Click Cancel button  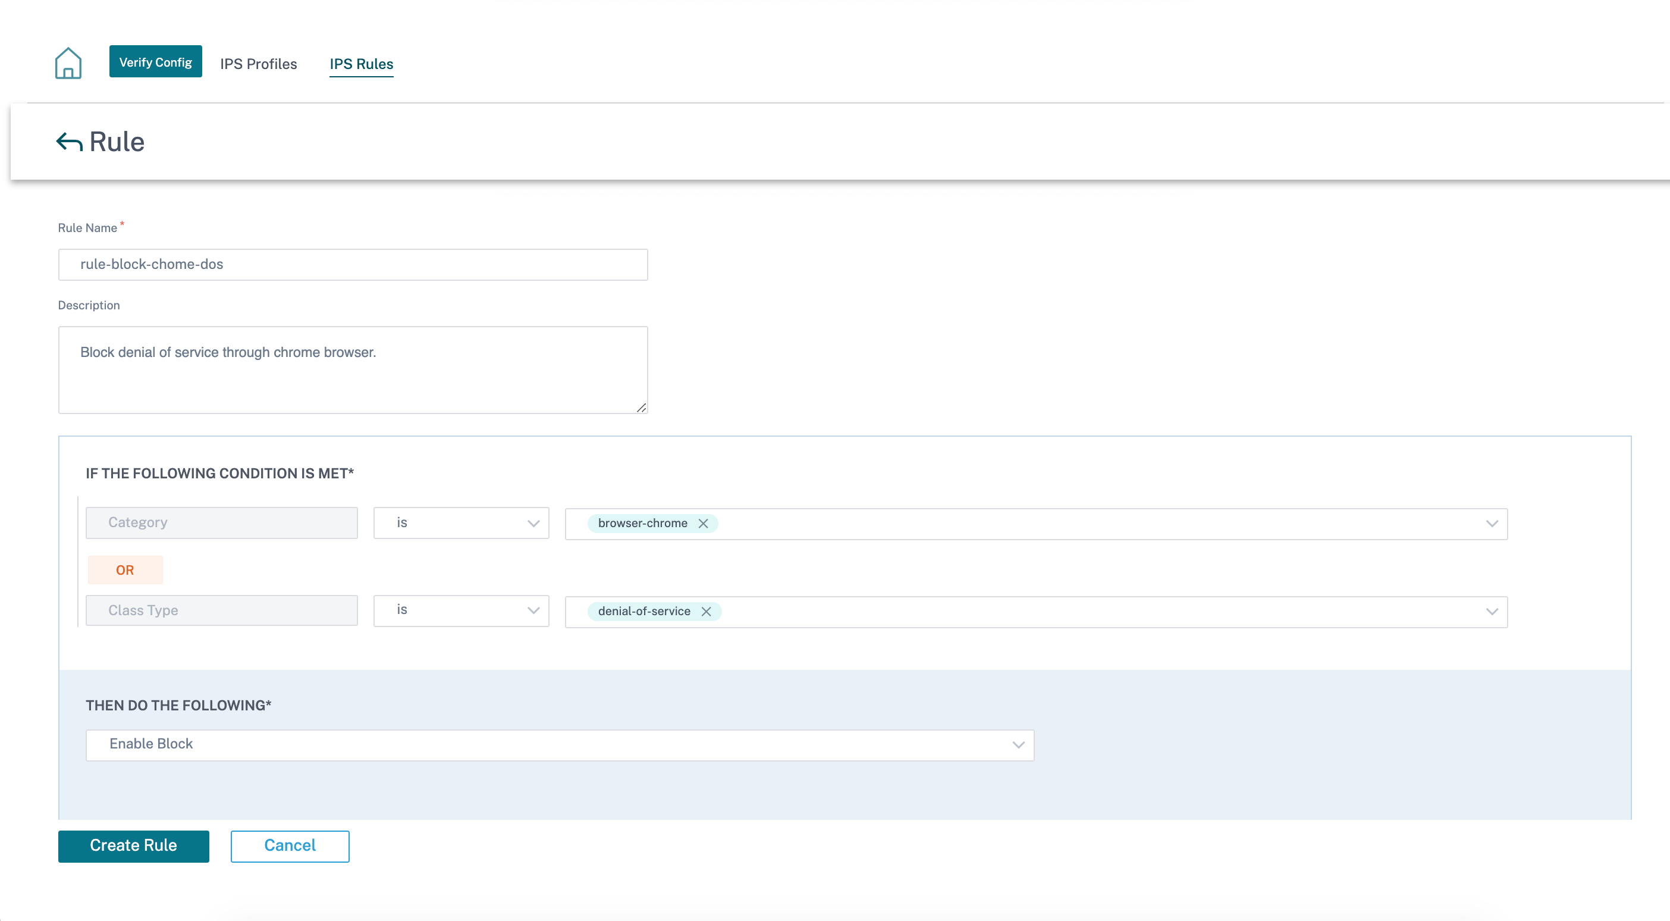coord(289,845)
